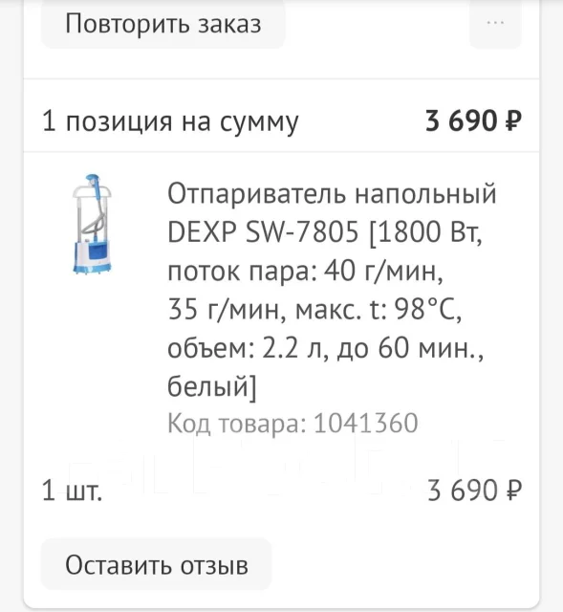Viewport: 563px width, 612px height.
Task: Click the item price 3 690 ₽ beside quantity
Action: pos(474,491)
